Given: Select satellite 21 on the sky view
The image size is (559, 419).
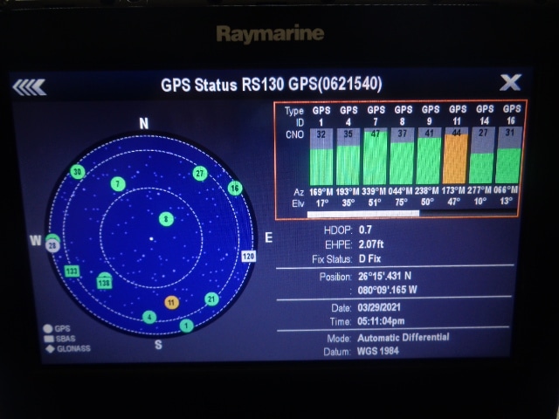Looking at the screenshot, I should pos(211,299).
